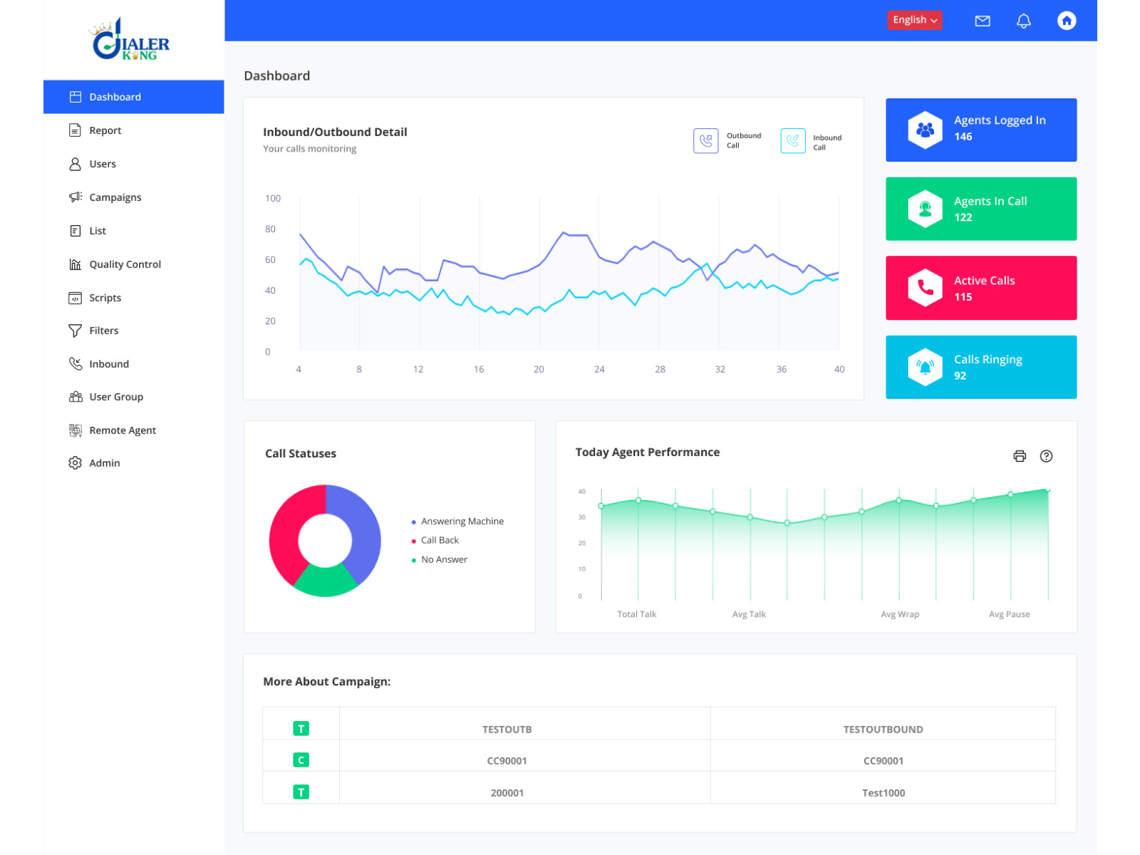Image resolution: width=1140 pixels, height=855 pixels.
Task: Switch to the Dashboard menu item
Action: [x=114, y=97]
